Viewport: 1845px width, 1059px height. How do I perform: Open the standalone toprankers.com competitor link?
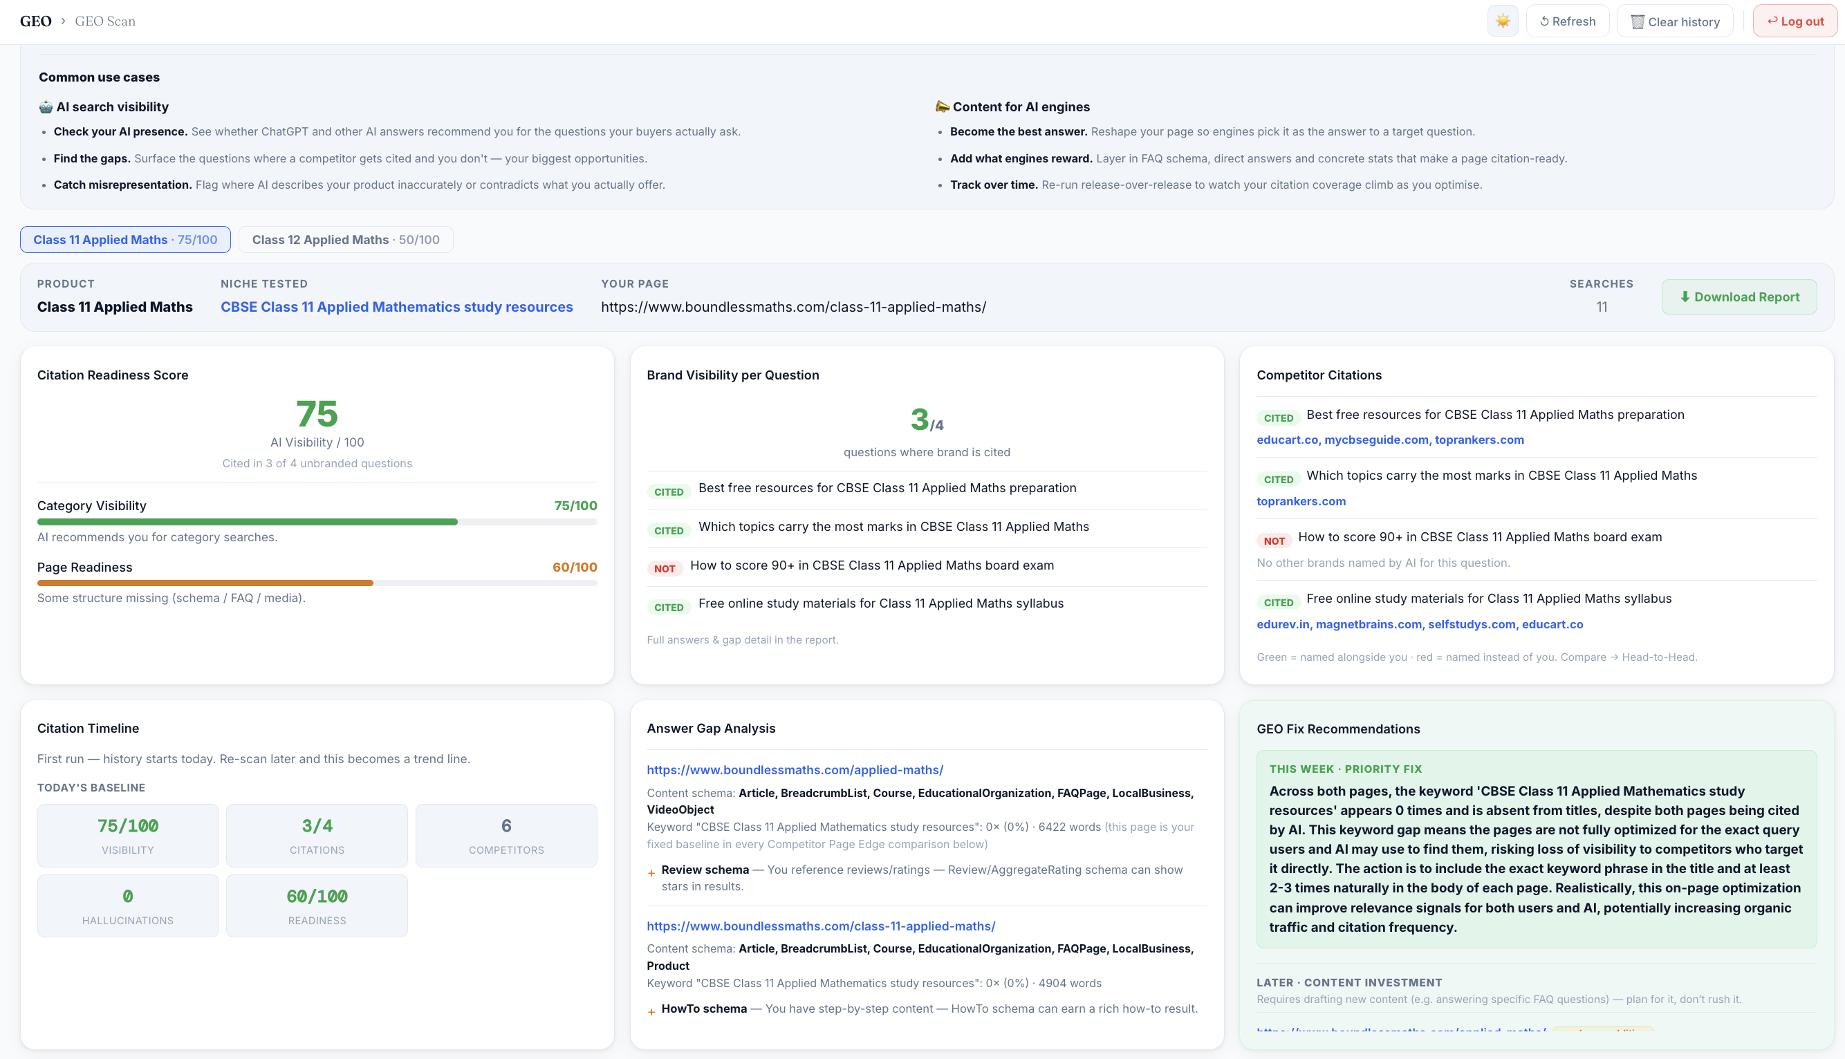tap(1301, 501)
